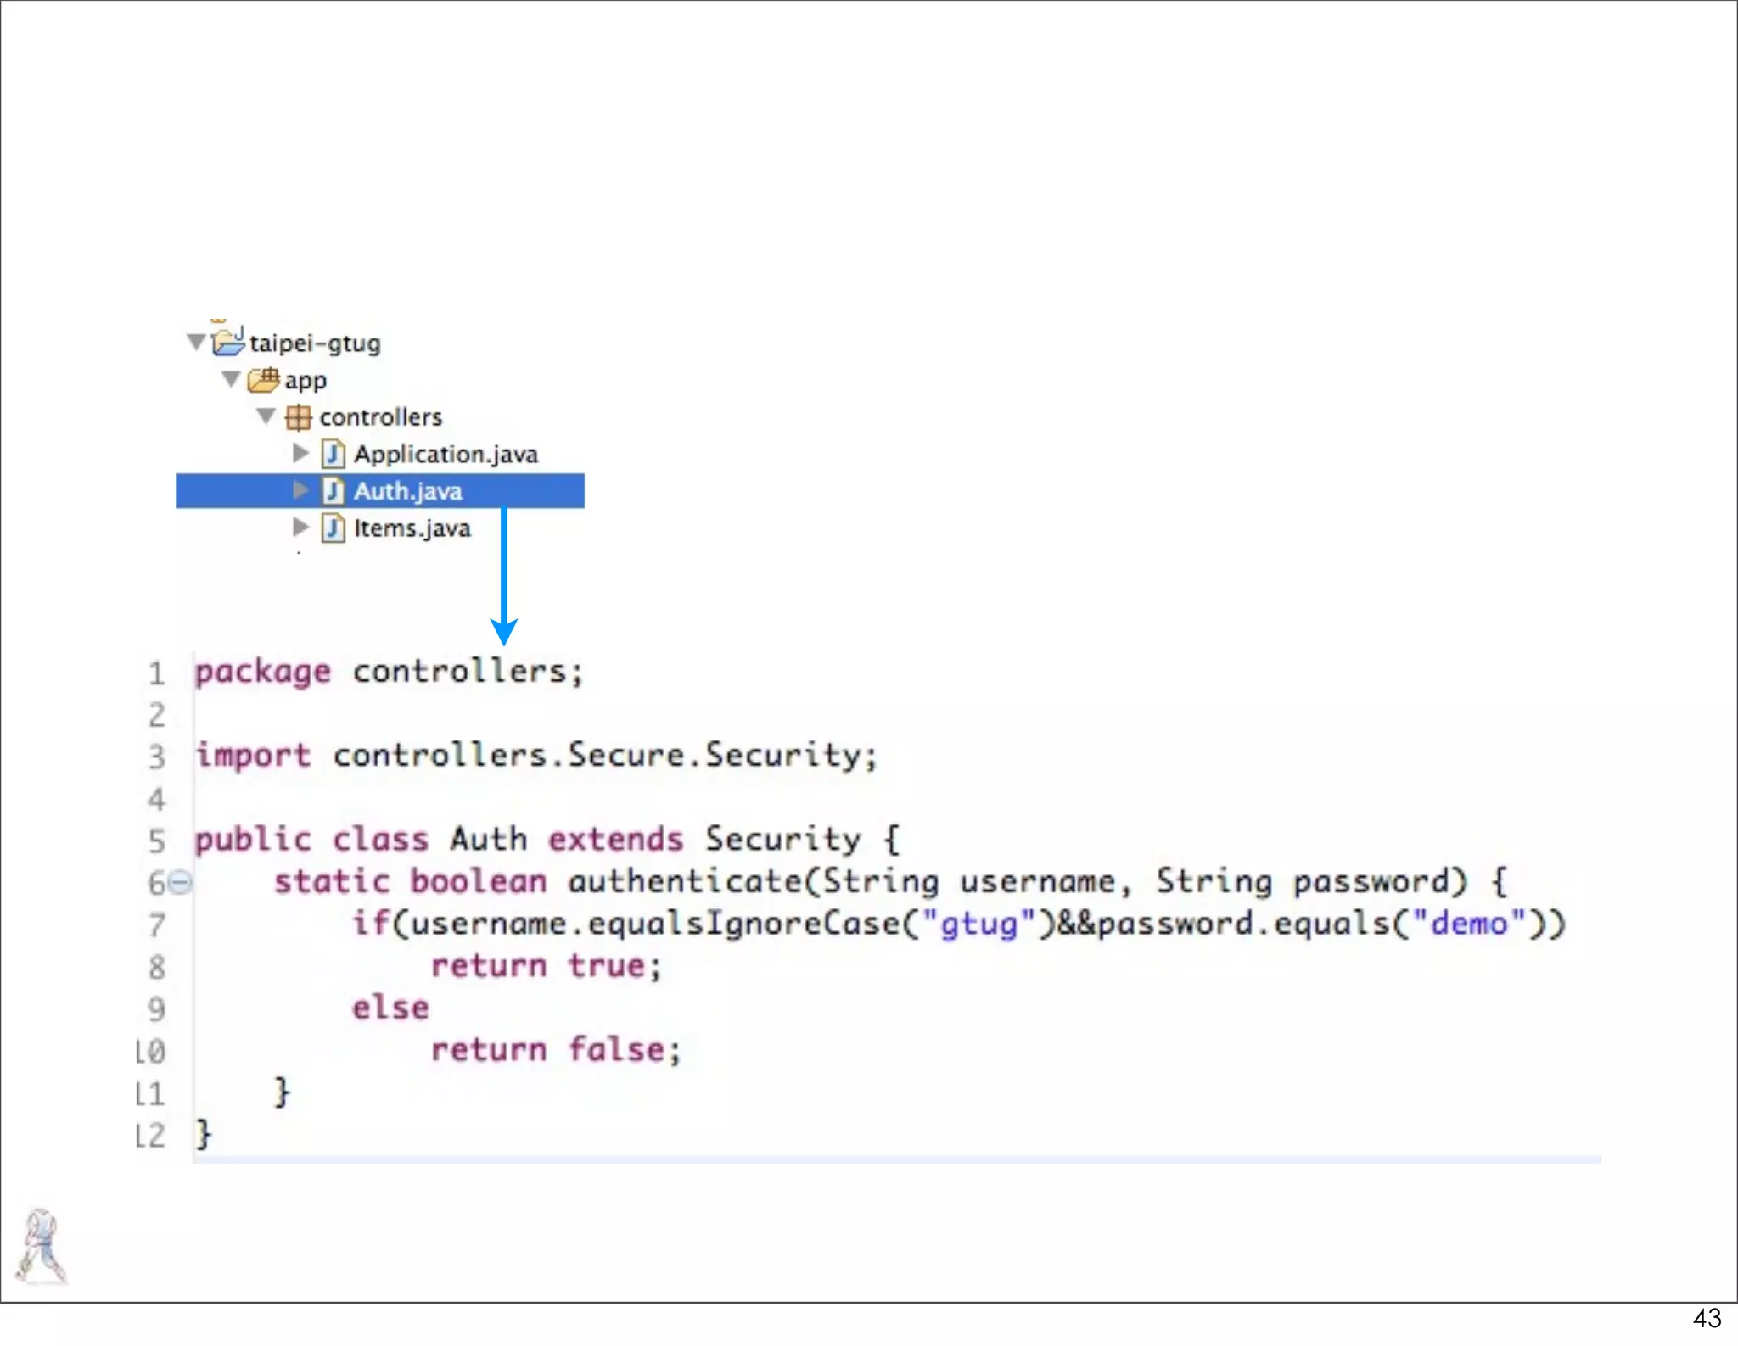
Task: Expand the Application.java tree node
Action: (300, 453)
